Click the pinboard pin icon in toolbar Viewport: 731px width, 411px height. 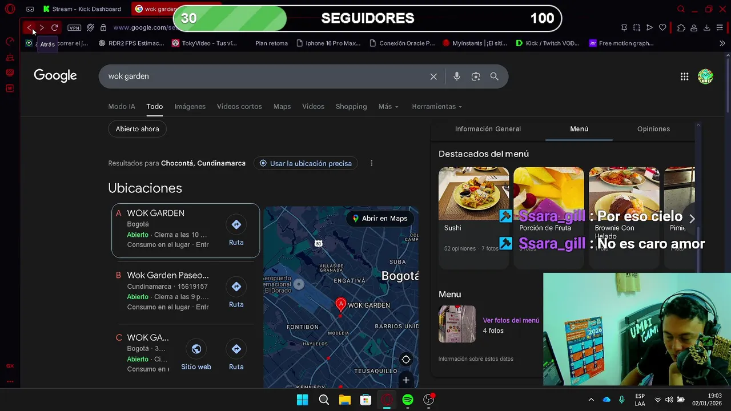click(x=624, y=27)
